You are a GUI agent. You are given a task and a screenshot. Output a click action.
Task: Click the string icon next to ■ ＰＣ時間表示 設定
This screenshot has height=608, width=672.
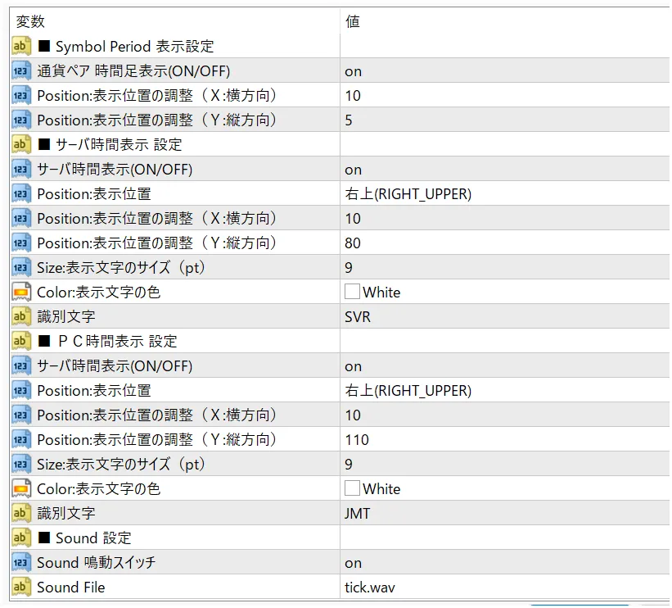[21, 342]
